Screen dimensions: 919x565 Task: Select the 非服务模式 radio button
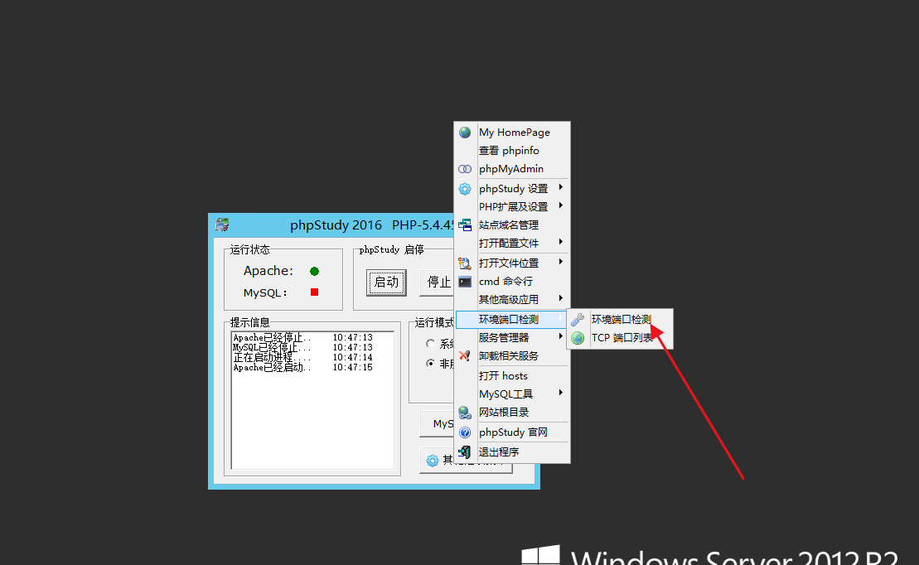tap(430, 364)
